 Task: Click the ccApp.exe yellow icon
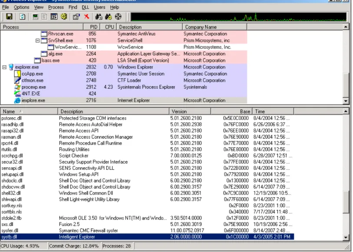(x=17, y=73)
